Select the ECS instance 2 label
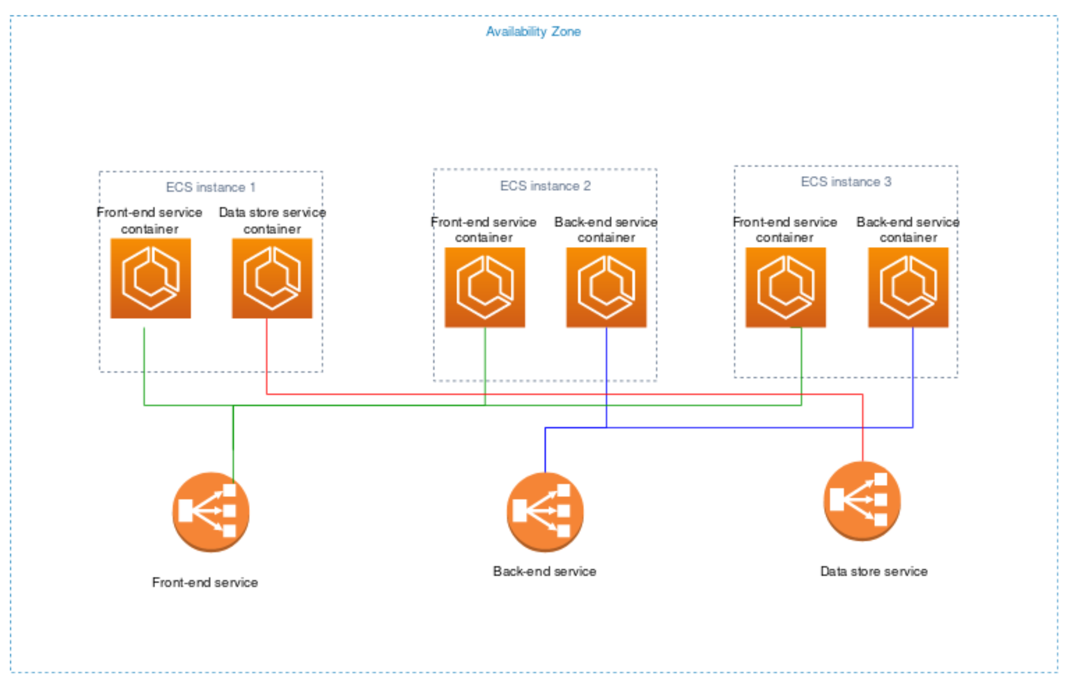 pyautogui.click(x=546, y=186)
